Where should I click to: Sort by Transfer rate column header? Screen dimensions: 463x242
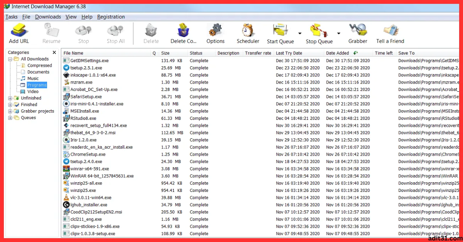coord(259,53)
